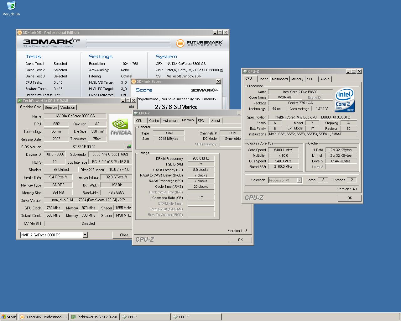Click the Rated FSB value 2160.0 MHz
The width and height of the screenshot is (401, 321).
(x=283, y=166)
